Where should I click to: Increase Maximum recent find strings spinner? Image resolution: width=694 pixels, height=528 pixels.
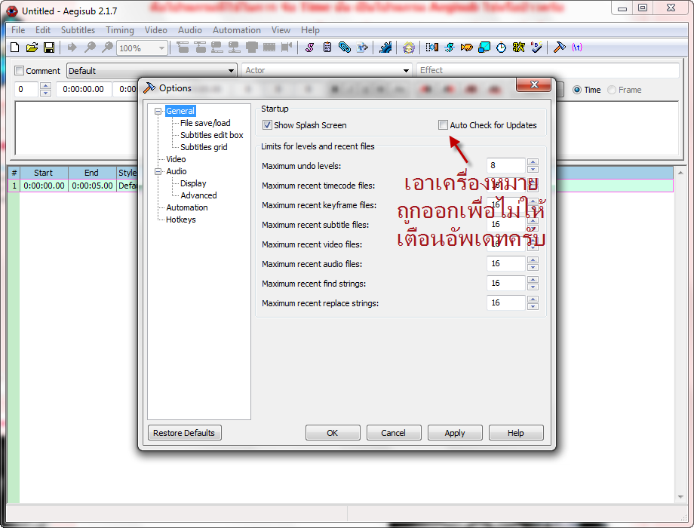pyautogui.click(x=533, y=280)
